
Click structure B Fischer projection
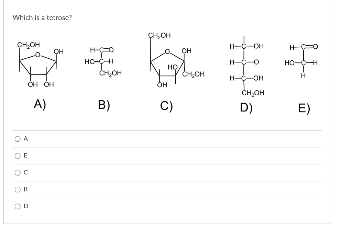click(x=103, y=62)
